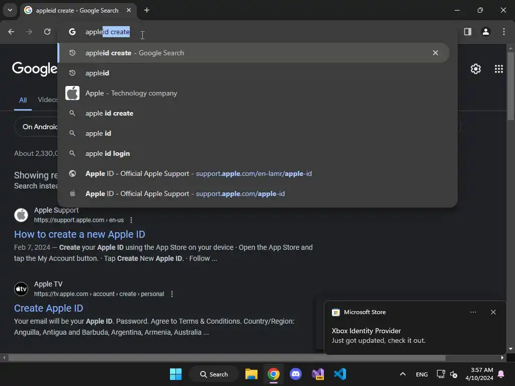515x386 pixels.
Task: Click the ENG language indicator
Action: [422, 374]
